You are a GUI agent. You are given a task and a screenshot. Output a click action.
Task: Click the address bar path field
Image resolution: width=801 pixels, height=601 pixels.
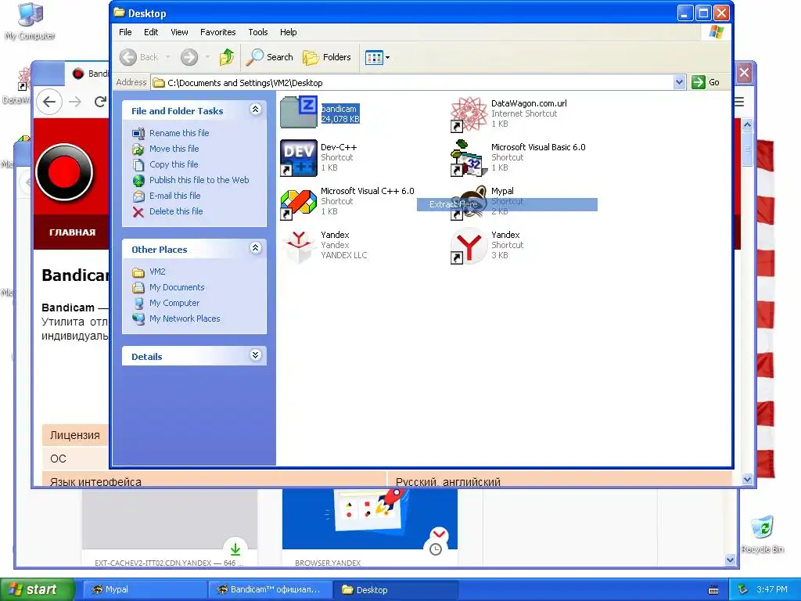tap(419, 83)
